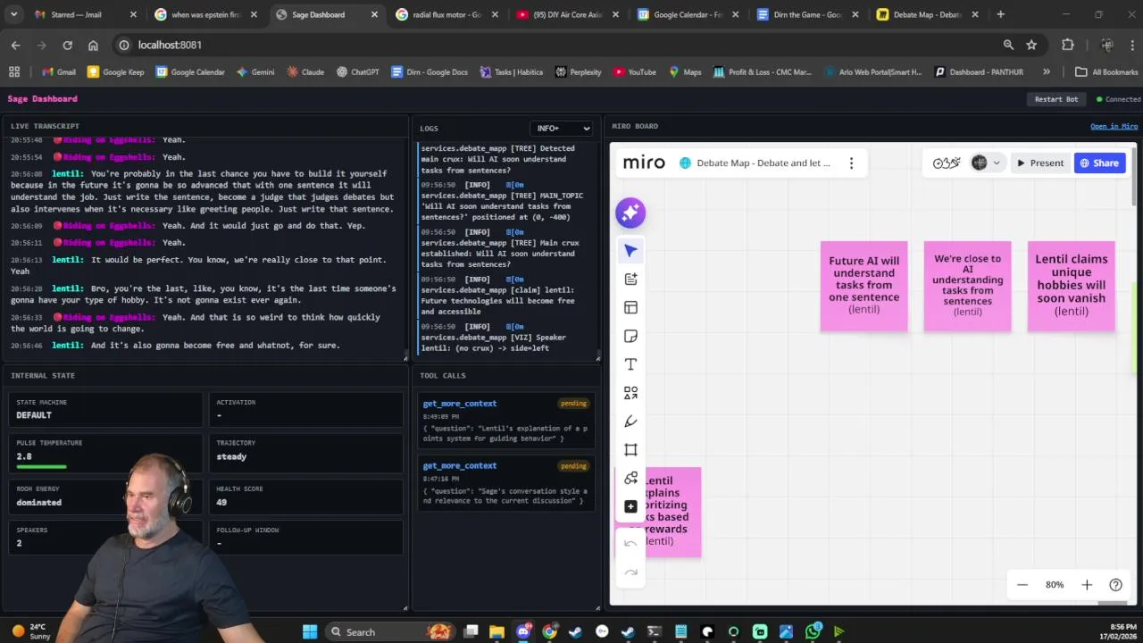The height and width of the screenshot is (643, 1143).
Task: Open WhatsApp from taskbar
Action: (813, 631)
